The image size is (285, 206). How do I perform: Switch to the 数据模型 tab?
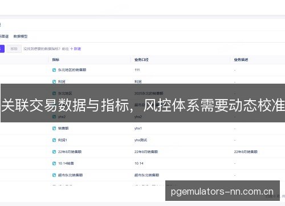click(x=21, y=36)
